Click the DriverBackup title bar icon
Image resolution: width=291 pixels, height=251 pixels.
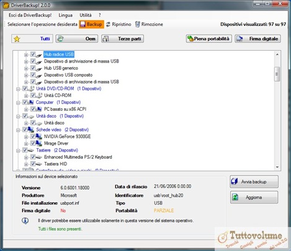(6, 5)
